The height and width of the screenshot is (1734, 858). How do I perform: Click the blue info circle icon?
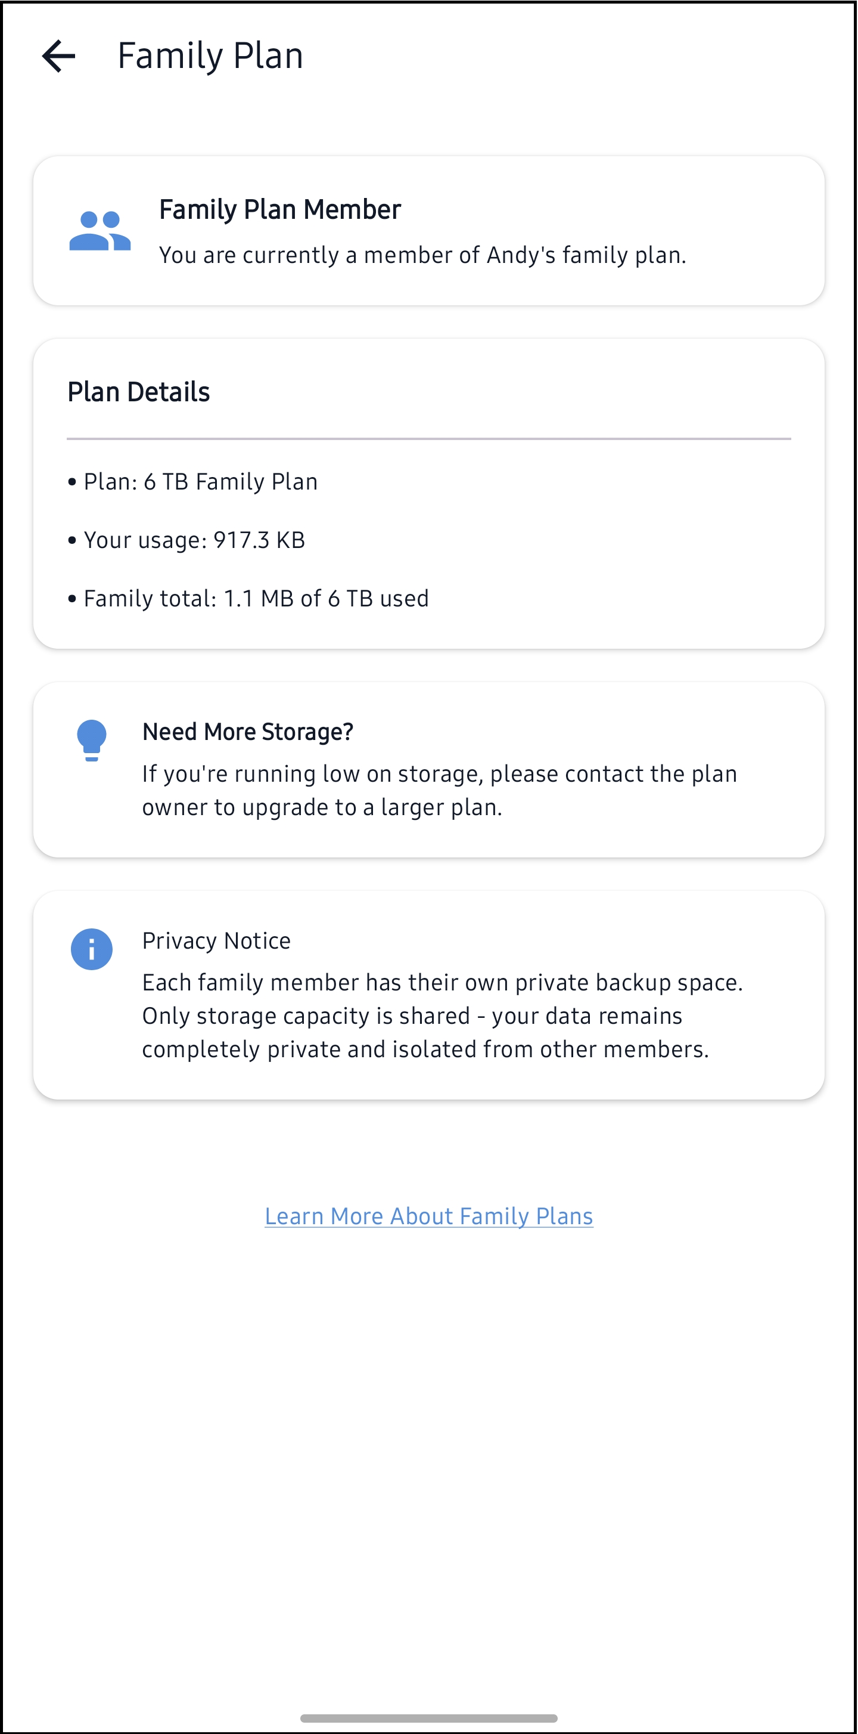point(91,949)
